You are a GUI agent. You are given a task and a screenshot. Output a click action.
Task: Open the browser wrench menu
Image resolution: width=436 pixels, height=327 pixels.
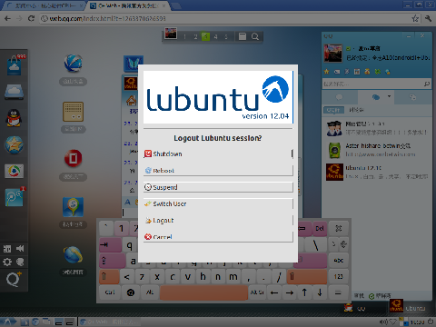(428, 18)
